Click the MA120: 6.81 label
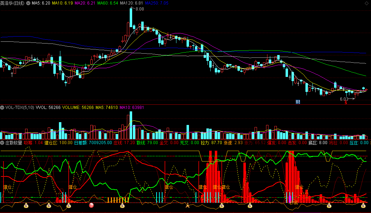The width and height of the screenshot is (371, 213). [131, 3]
